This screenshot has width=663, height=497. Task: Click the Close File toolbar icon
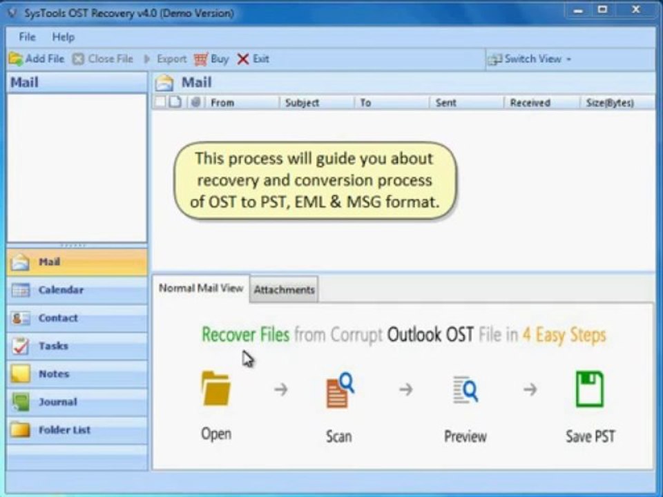click(78, 59)
